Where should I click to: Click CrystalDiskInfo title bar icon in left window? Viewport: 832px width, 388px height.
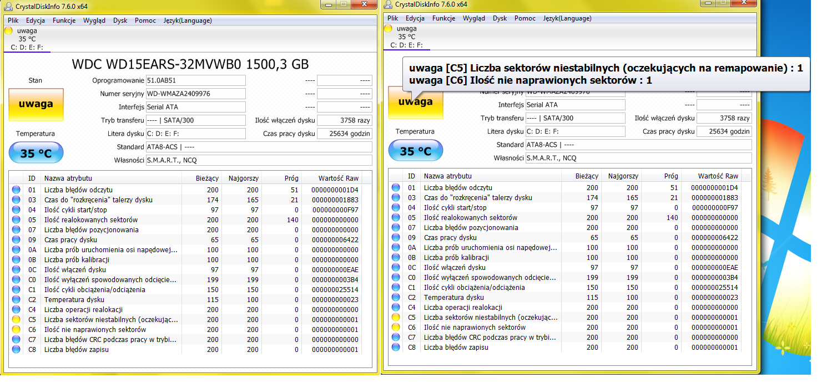8,7
